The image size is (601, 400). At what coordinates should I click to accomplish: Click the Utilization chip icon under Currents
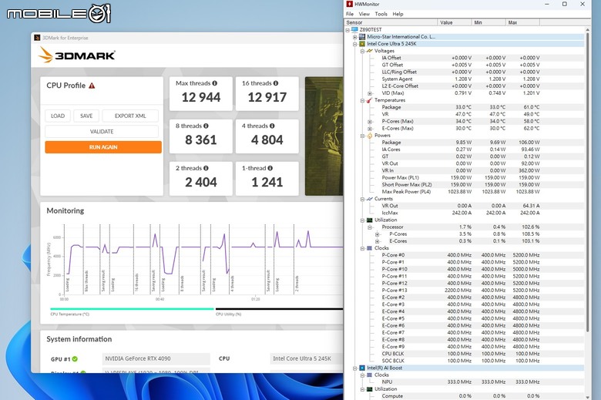pos(370,220)
